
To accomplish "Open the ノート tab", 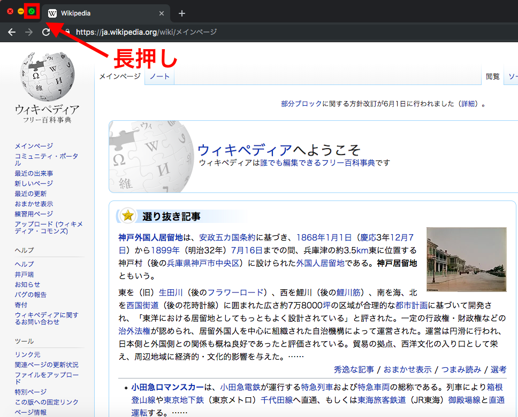I will (159, 76).
